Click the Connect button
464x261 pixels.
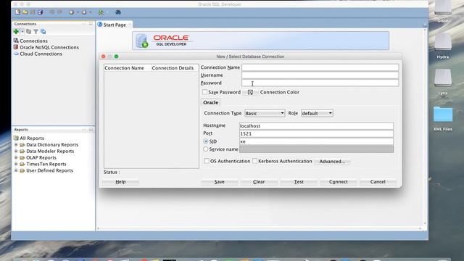(x=339, y=182)
